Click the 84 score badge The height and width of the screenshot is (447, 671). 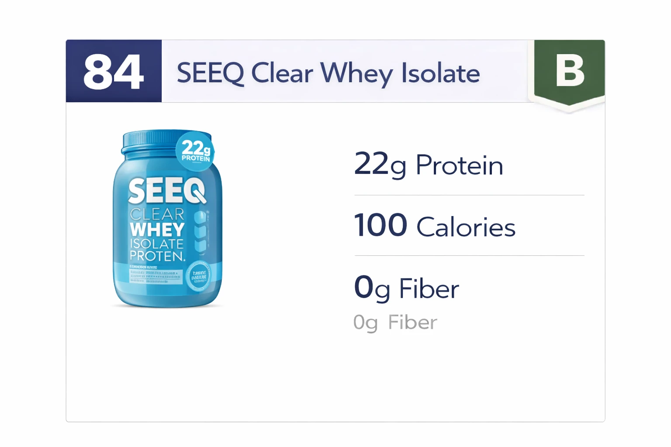114,71
